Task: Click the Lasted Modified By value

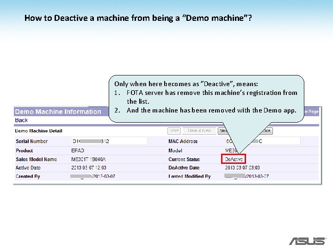Action: point(247,176)
